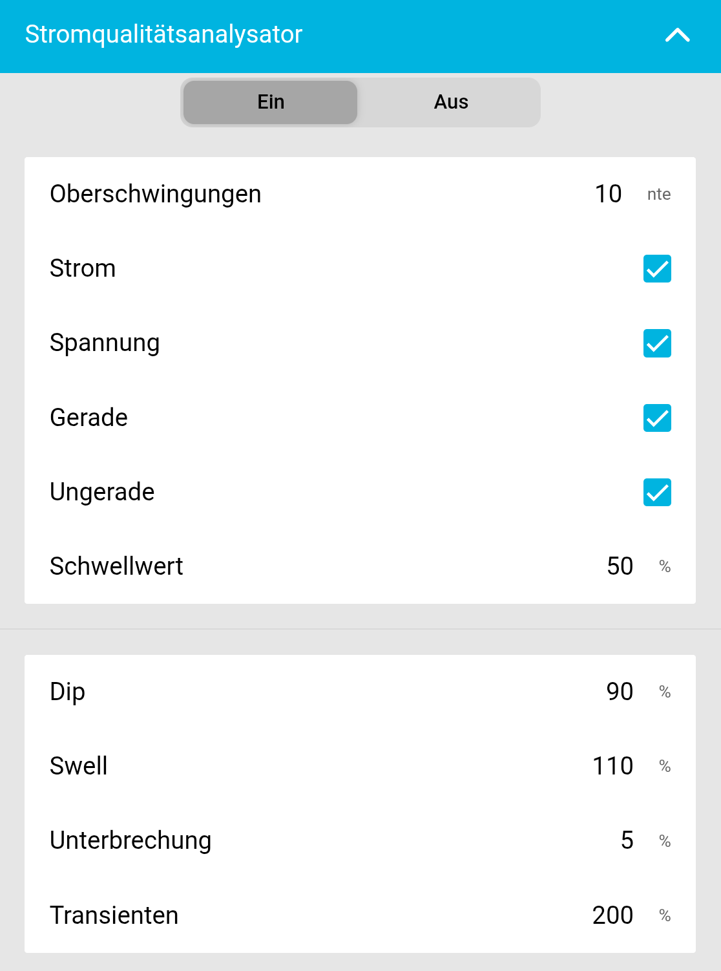Click the Transienten label
721x971 pixels.
click(x=114, y=915)
